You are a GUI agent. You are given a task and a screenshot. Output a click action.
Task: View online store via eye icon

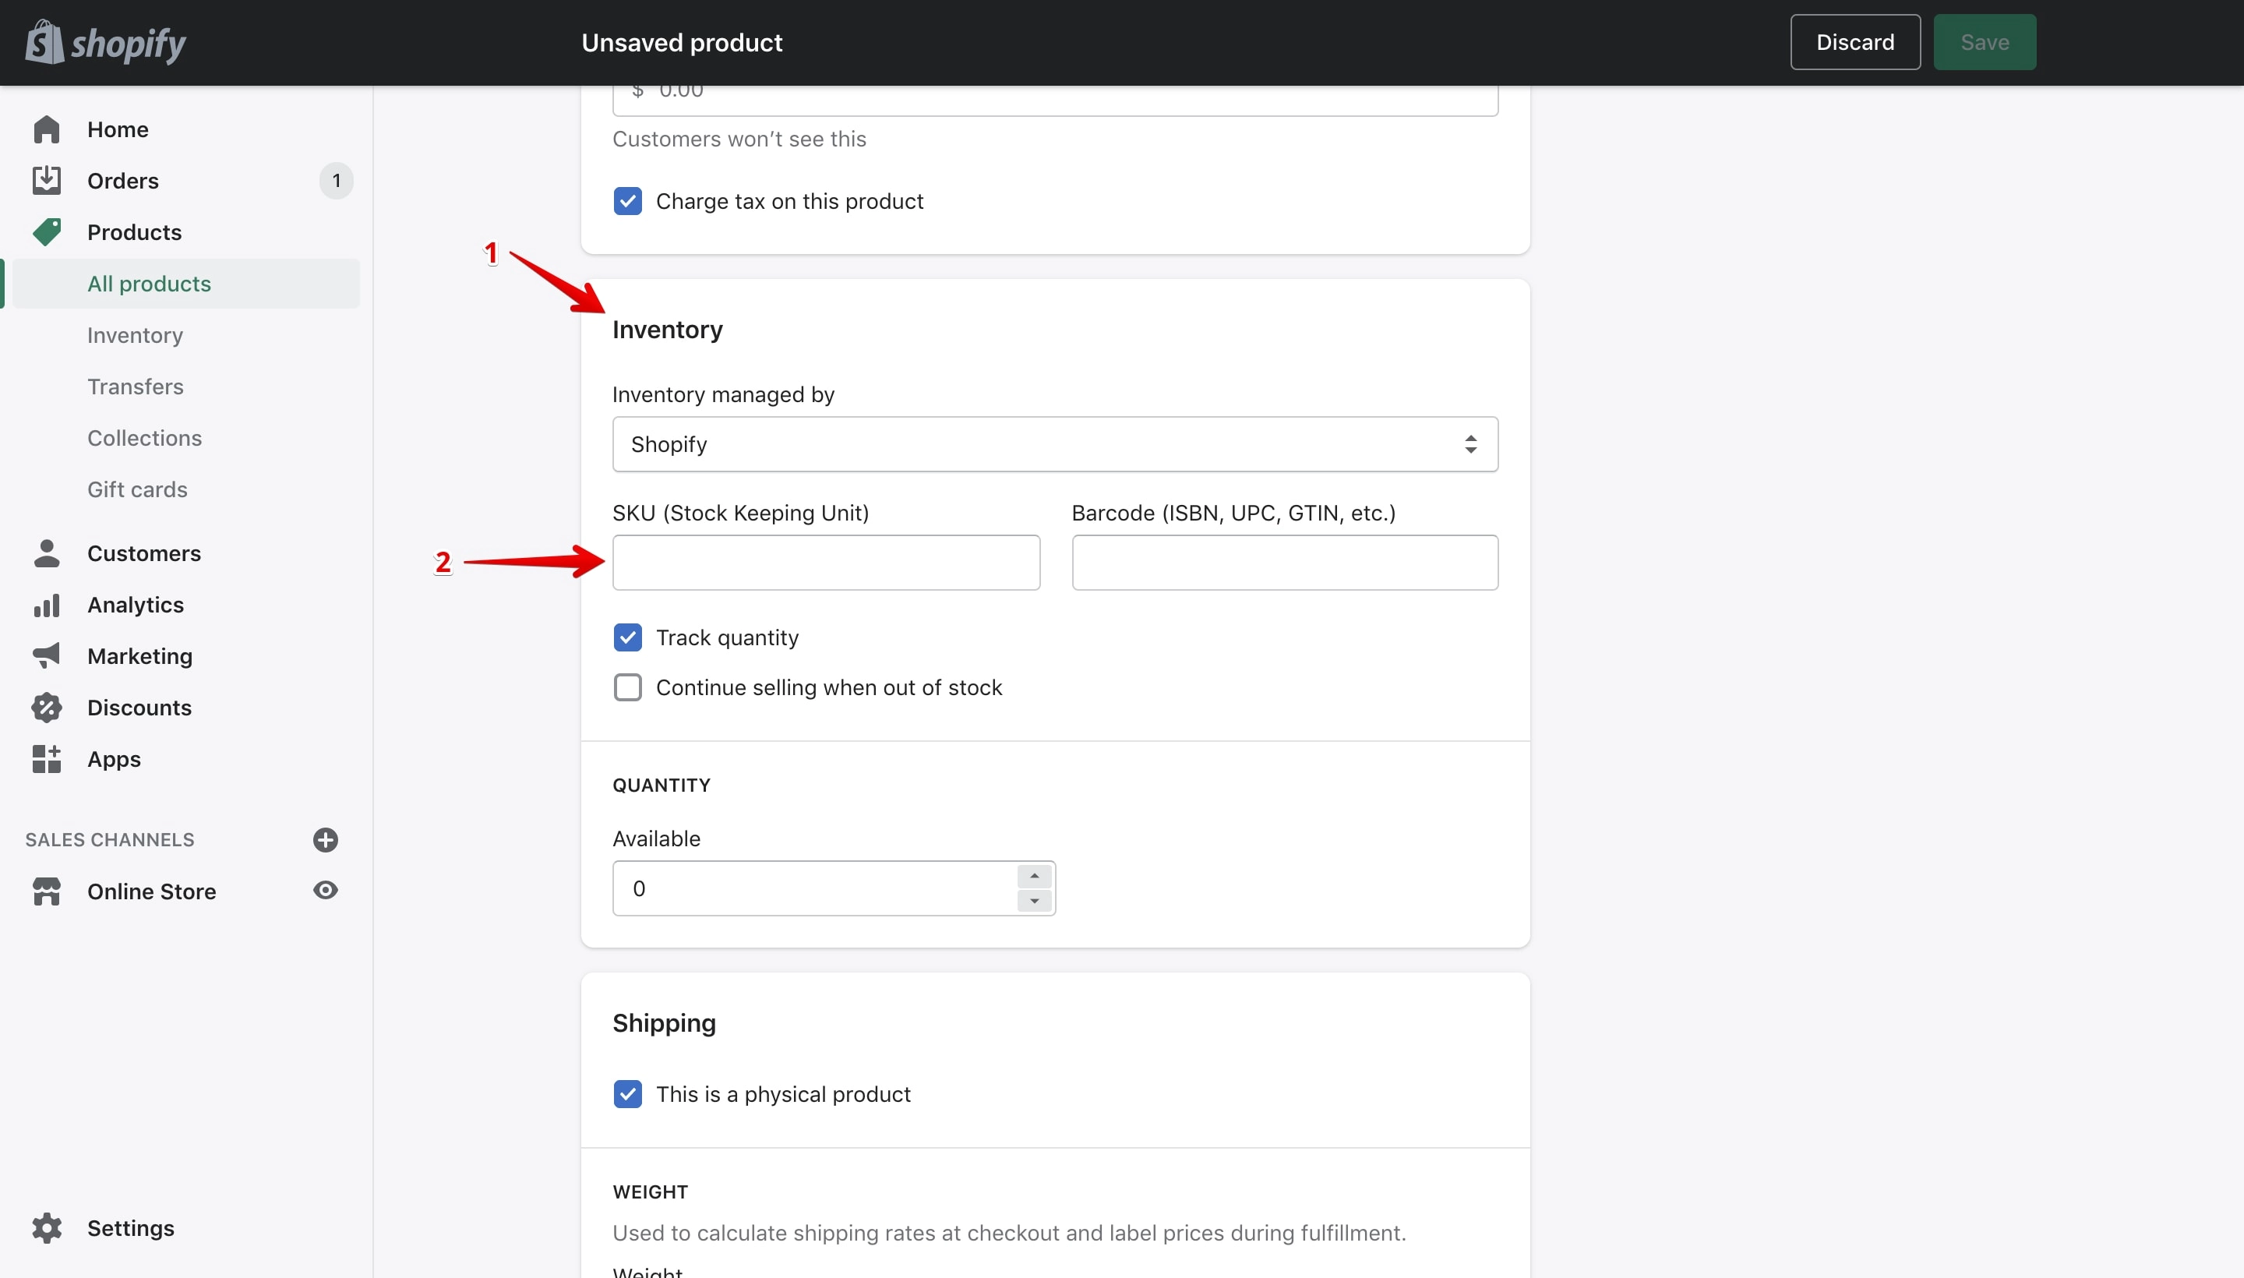point(325,890)
